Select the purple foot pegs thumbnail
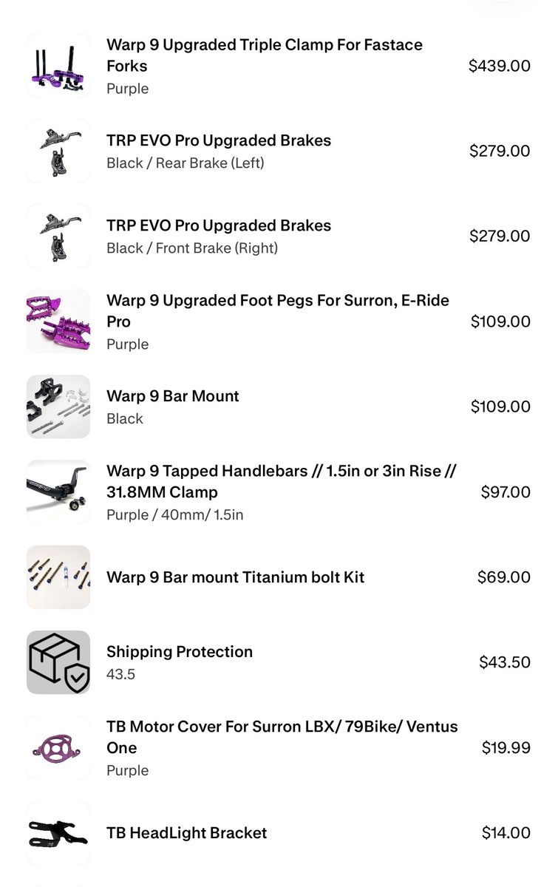This screenshot has height=887, width=558. pos(58,322)
